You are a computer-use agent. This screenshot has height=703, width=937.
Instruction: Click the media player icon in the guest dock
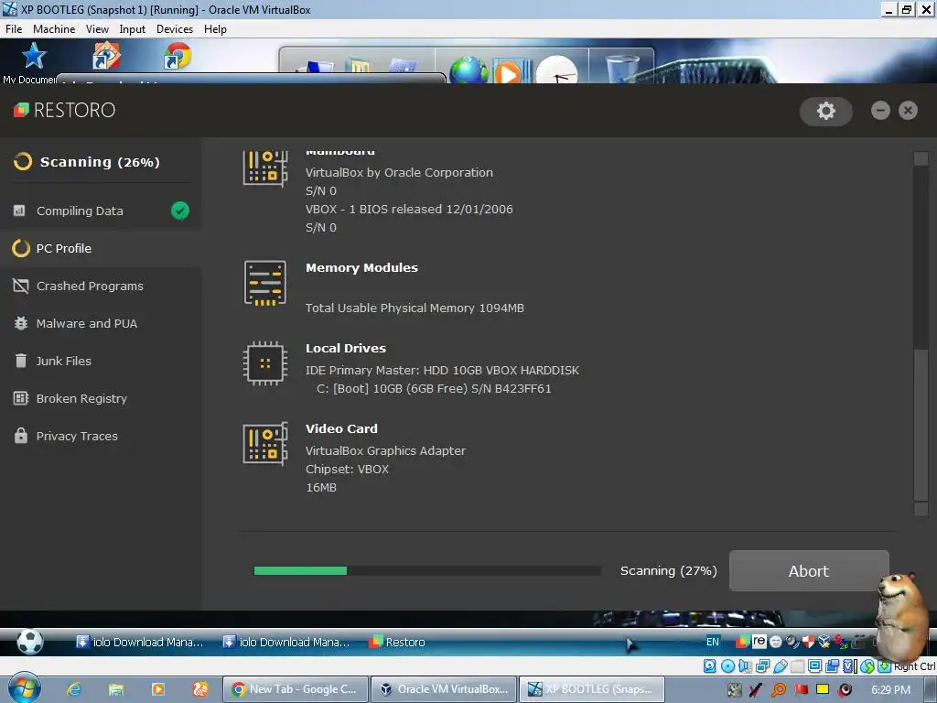[512, 71]
